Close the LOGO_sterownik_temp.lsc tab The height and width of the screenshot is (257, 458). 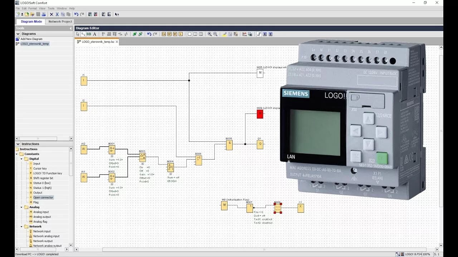point(117,42)
